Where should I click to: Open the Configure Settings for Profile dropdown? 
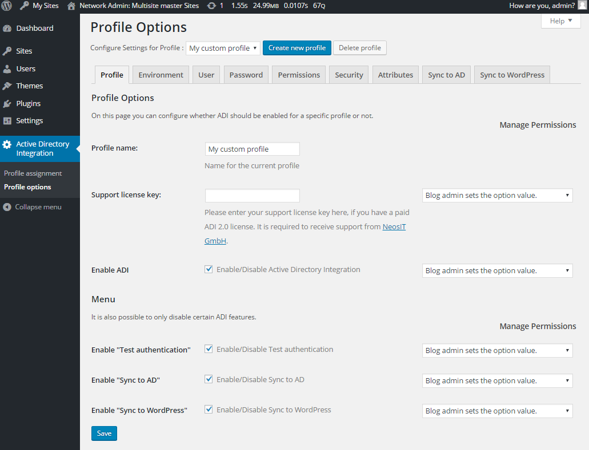click(x=223, y=48)
